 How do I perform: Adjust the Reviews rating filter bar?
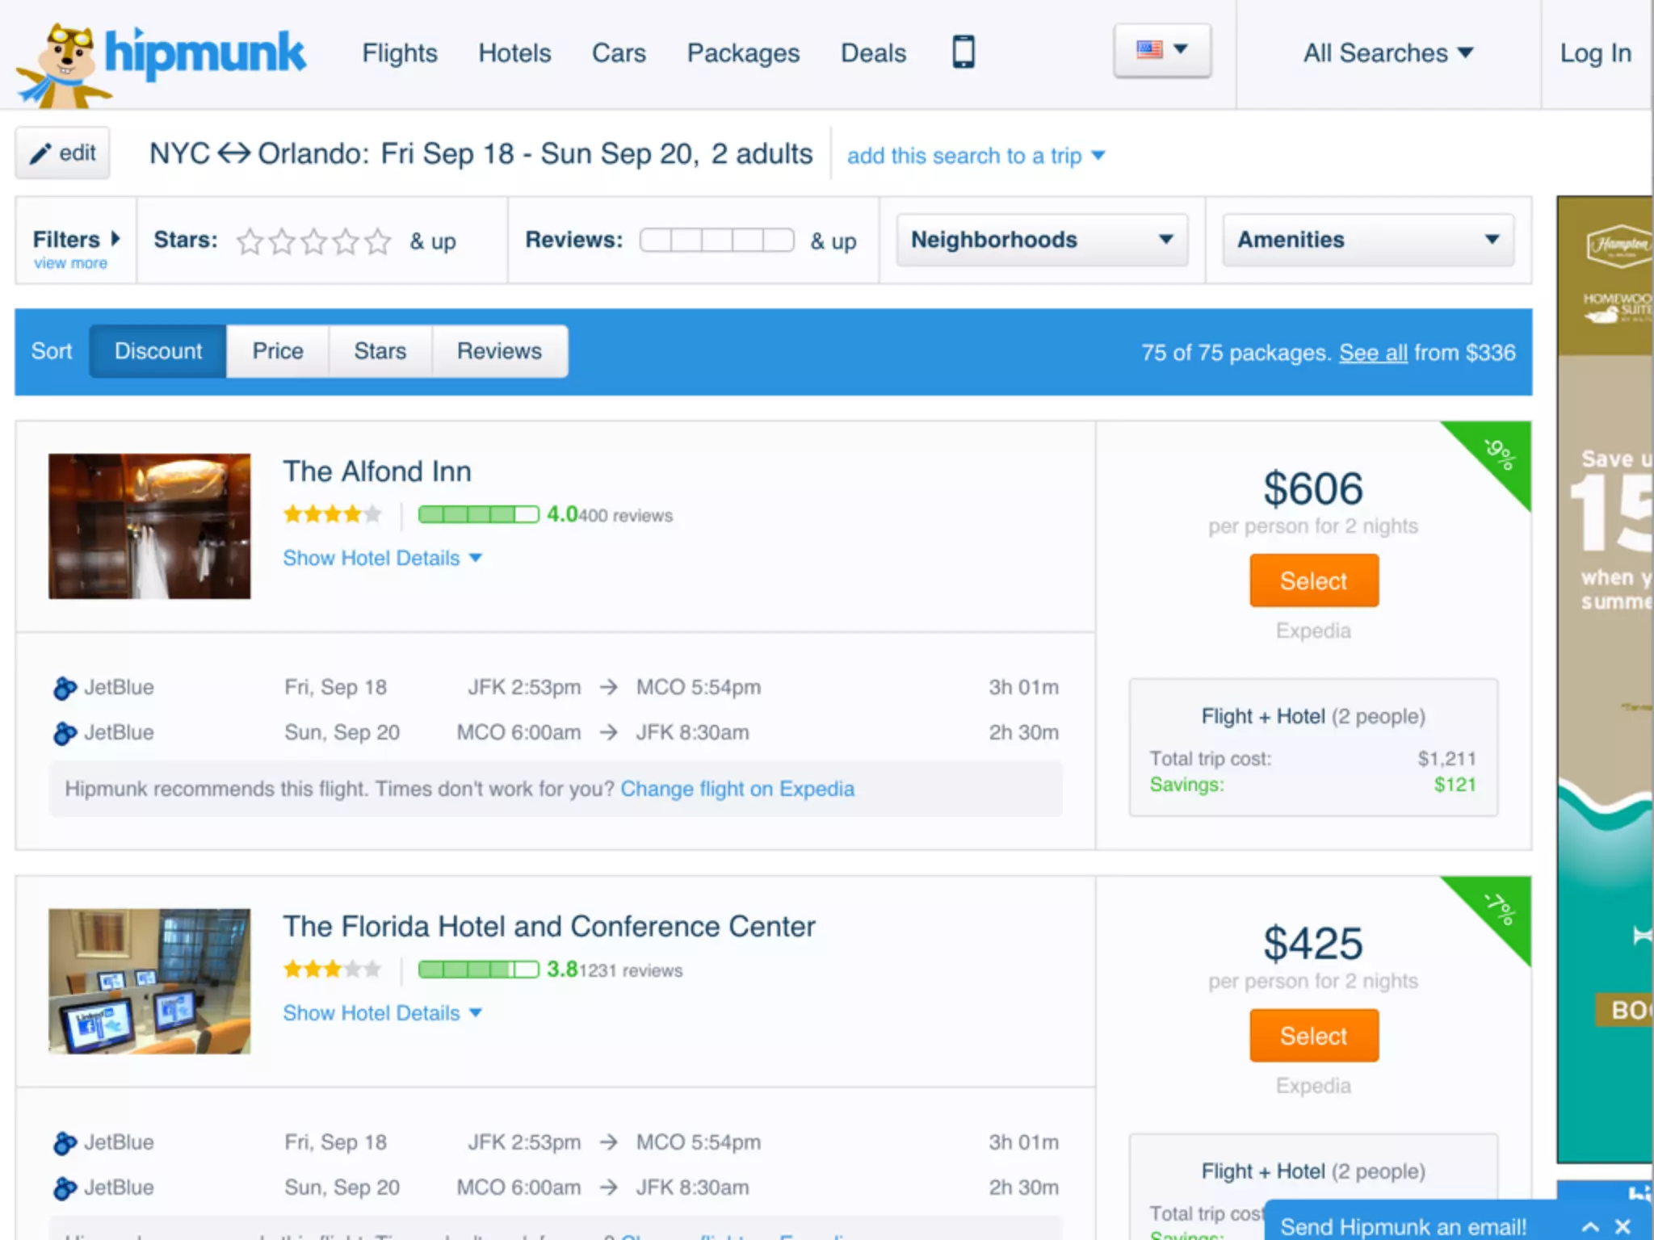(716, 241)
